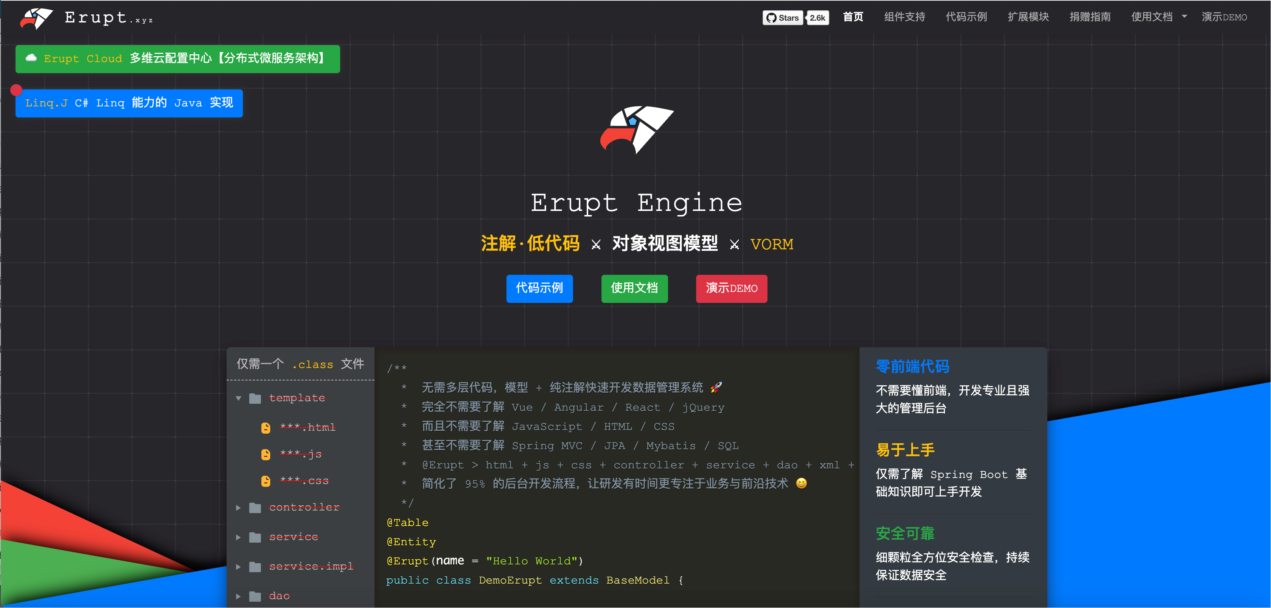The width and height of the screenshot is (1271, 608).
Task: Click the 对象视图模型 tagline text
Action: tap(665, 243)
